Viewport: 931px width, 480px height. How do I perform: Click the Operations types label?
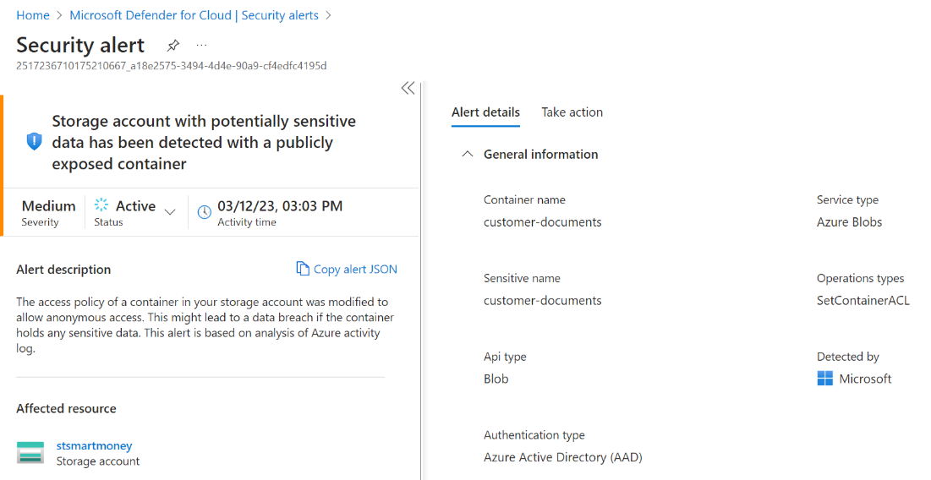click(x=860, y=278)
